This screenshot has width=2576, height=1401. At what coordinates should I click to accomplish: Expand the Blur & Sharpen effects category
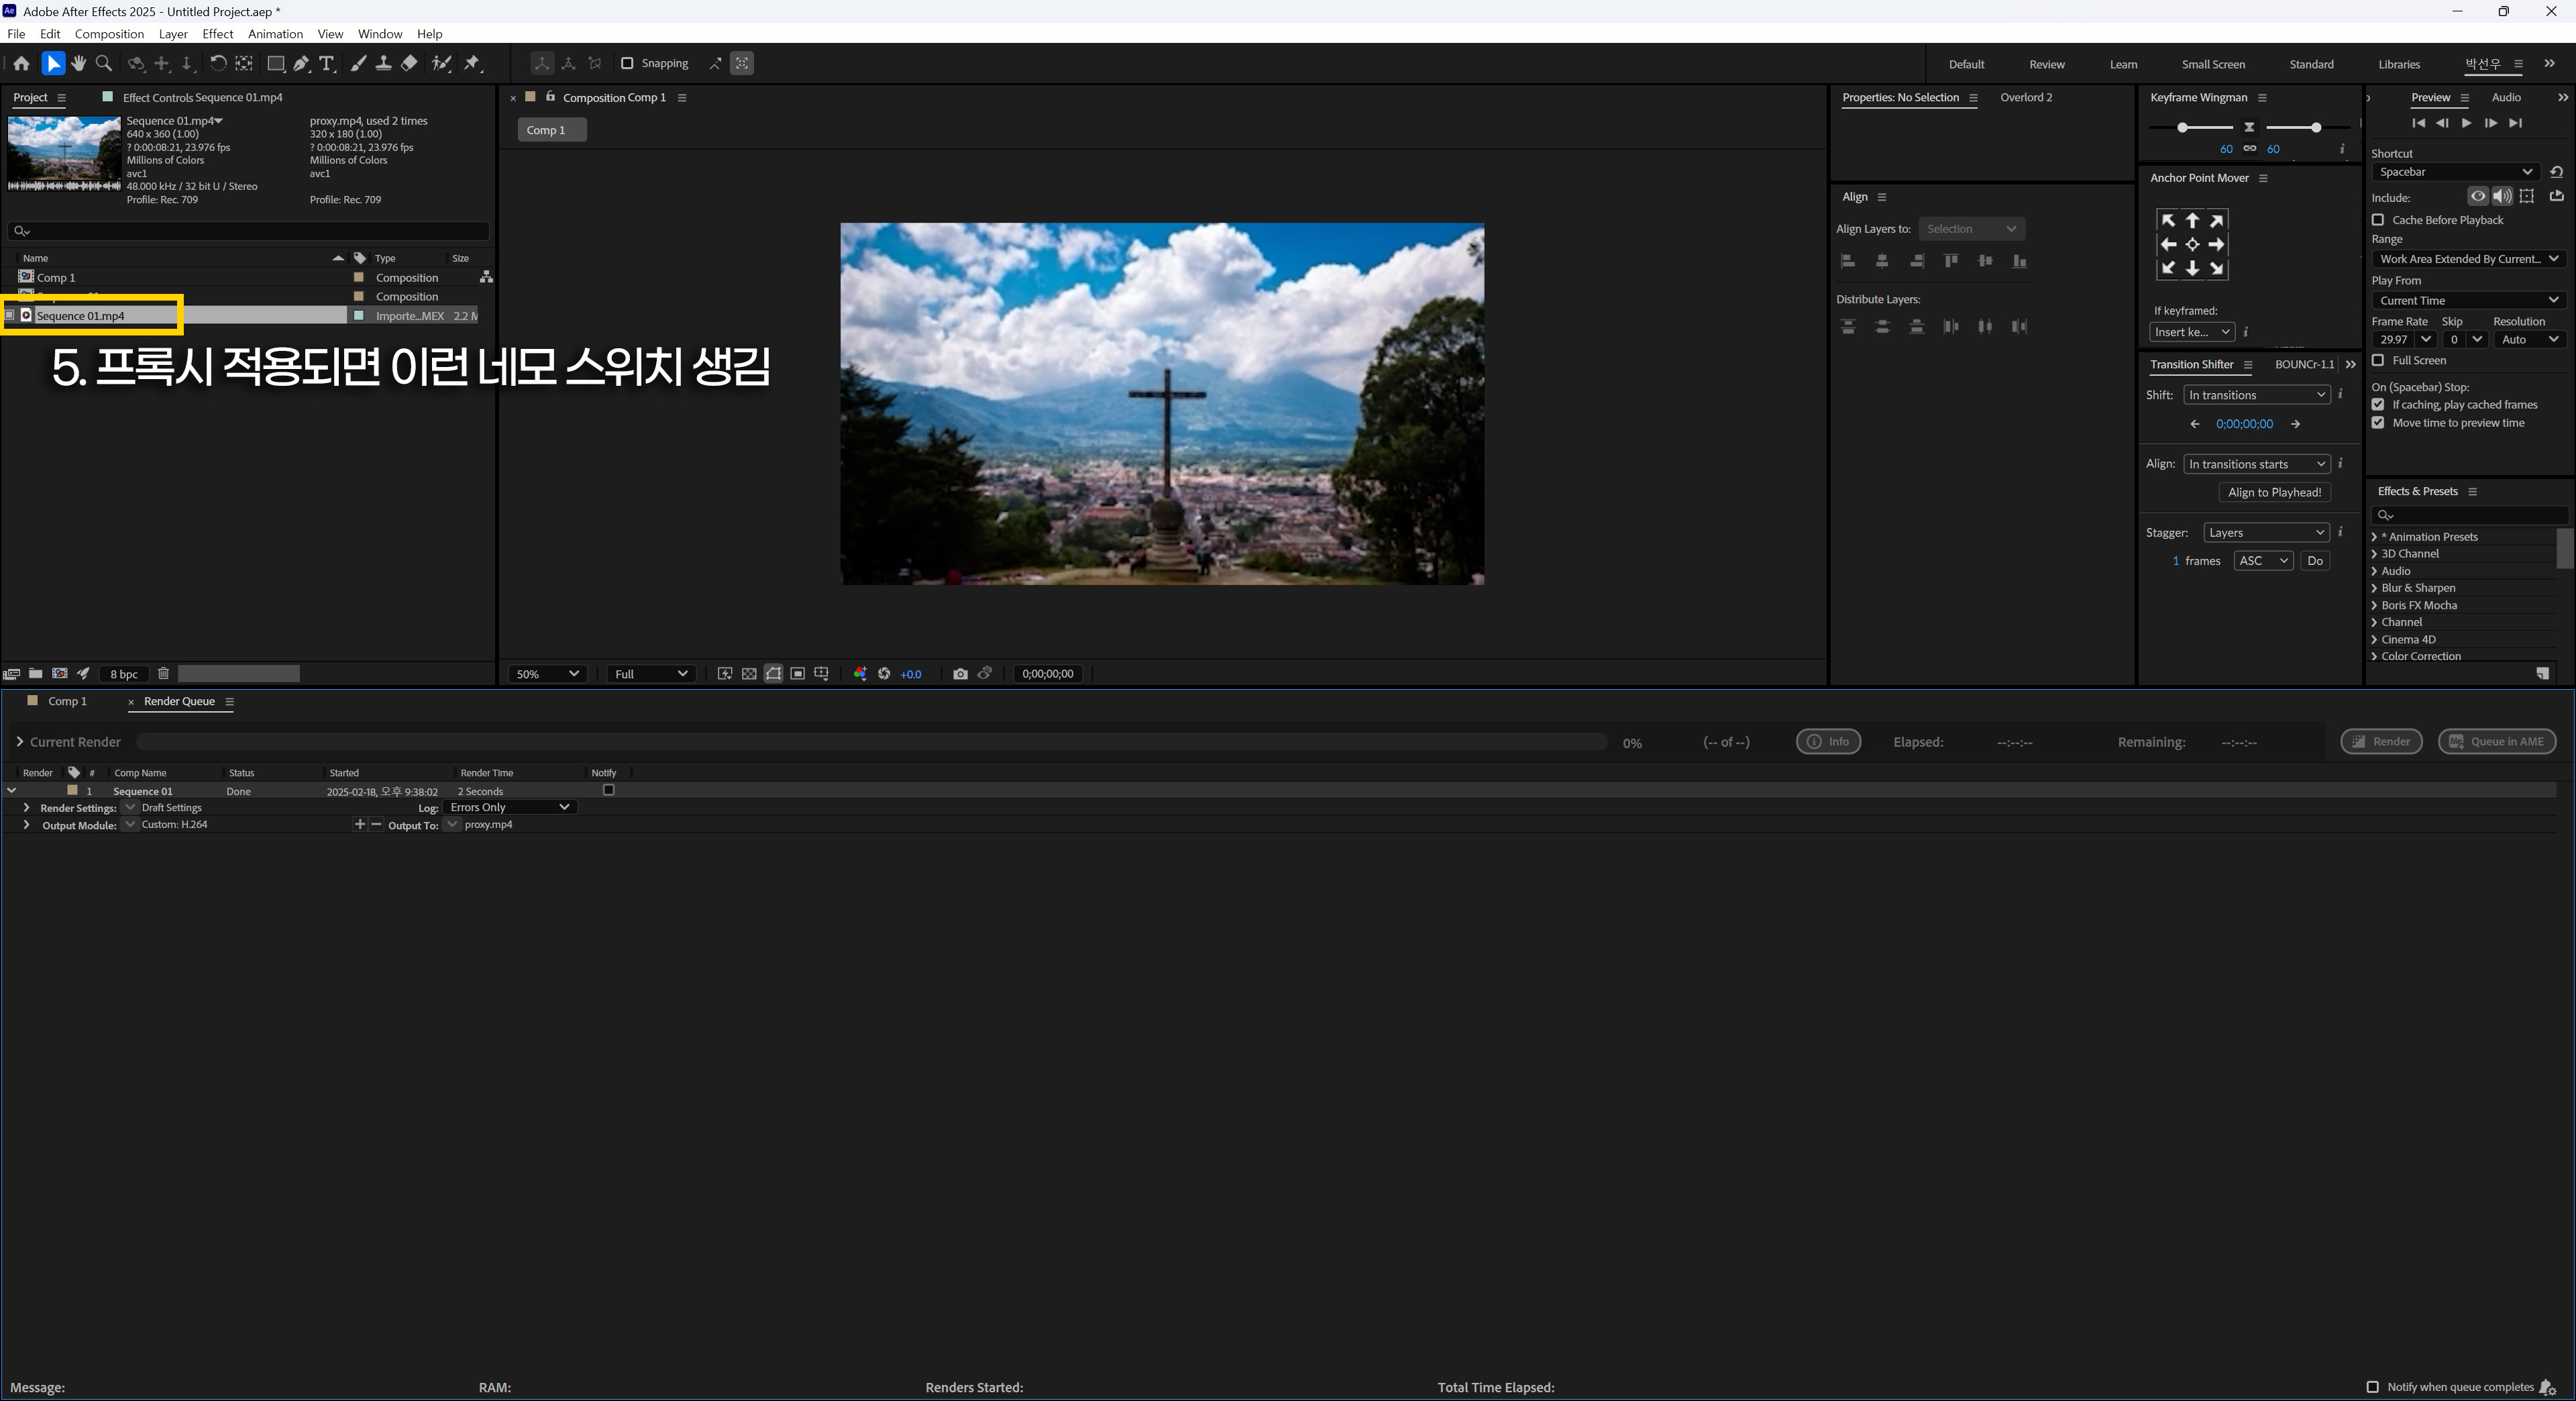[2374, 588]
